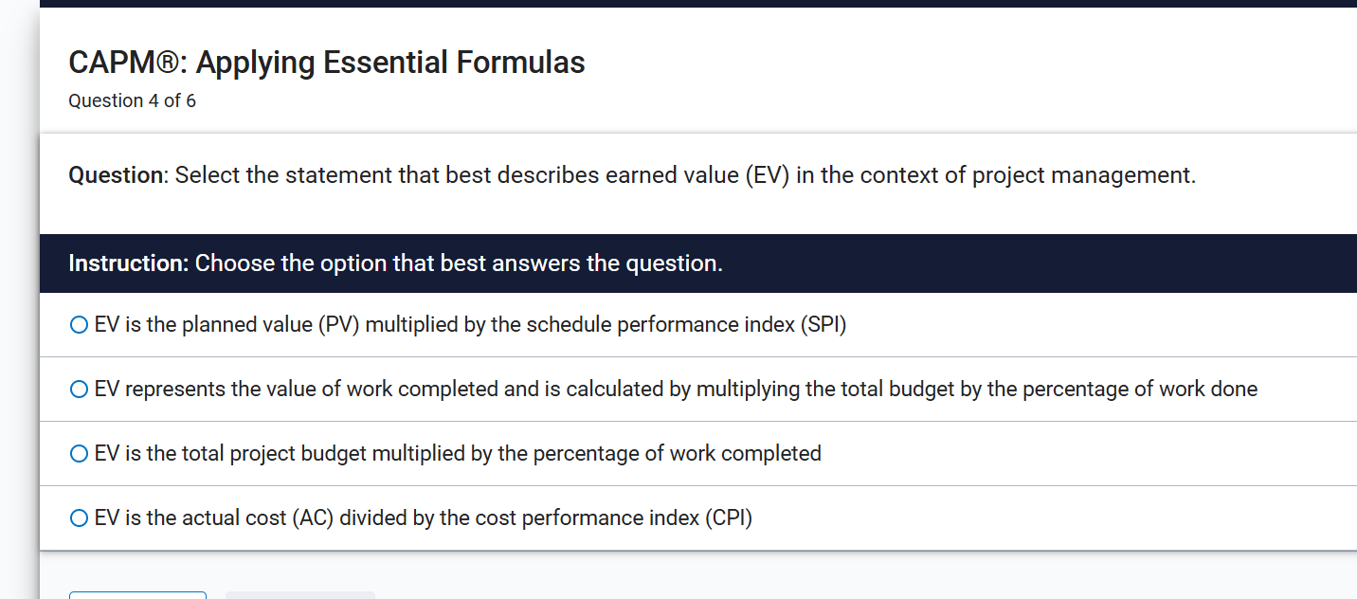This screenshot has width=1357, height=599.
Task: Click the radio circle next to the SPI option
Action: click(78, 324)
